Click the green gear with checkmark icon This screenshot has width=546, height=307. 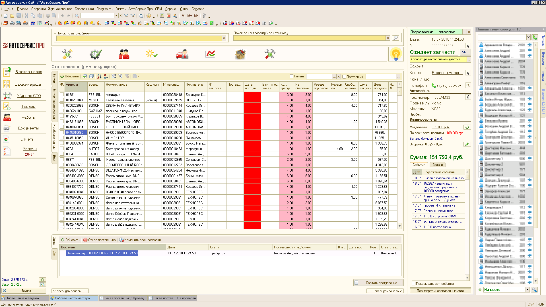click(95, 54)
